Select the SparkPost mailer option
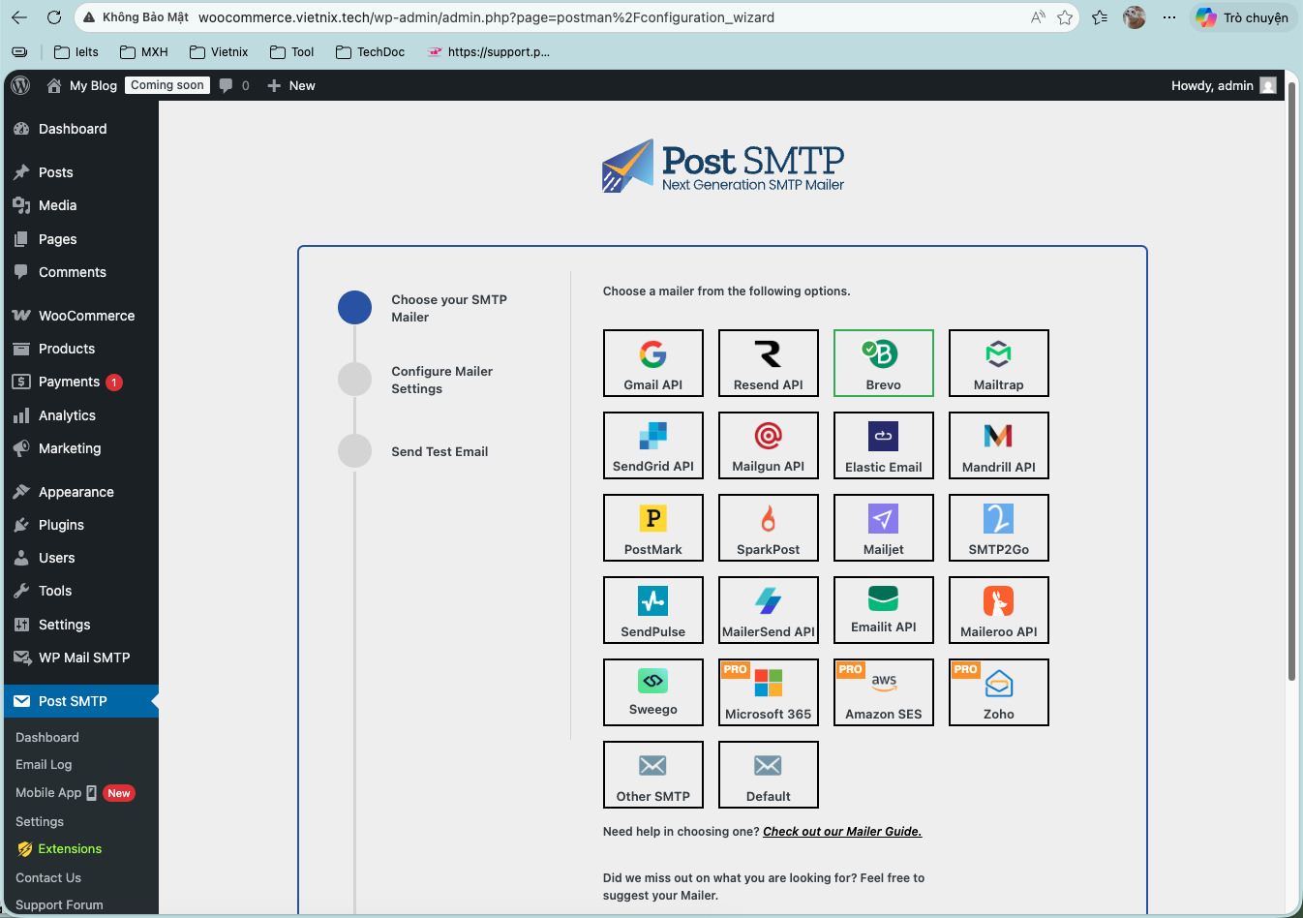The image size is (1303, 918). tap(768, 528)
